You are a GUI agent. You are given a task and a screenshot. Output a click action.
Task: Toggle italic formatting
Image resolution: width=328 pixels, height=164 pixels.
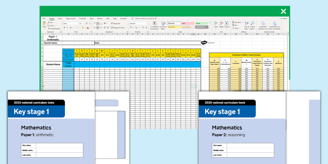67,27
